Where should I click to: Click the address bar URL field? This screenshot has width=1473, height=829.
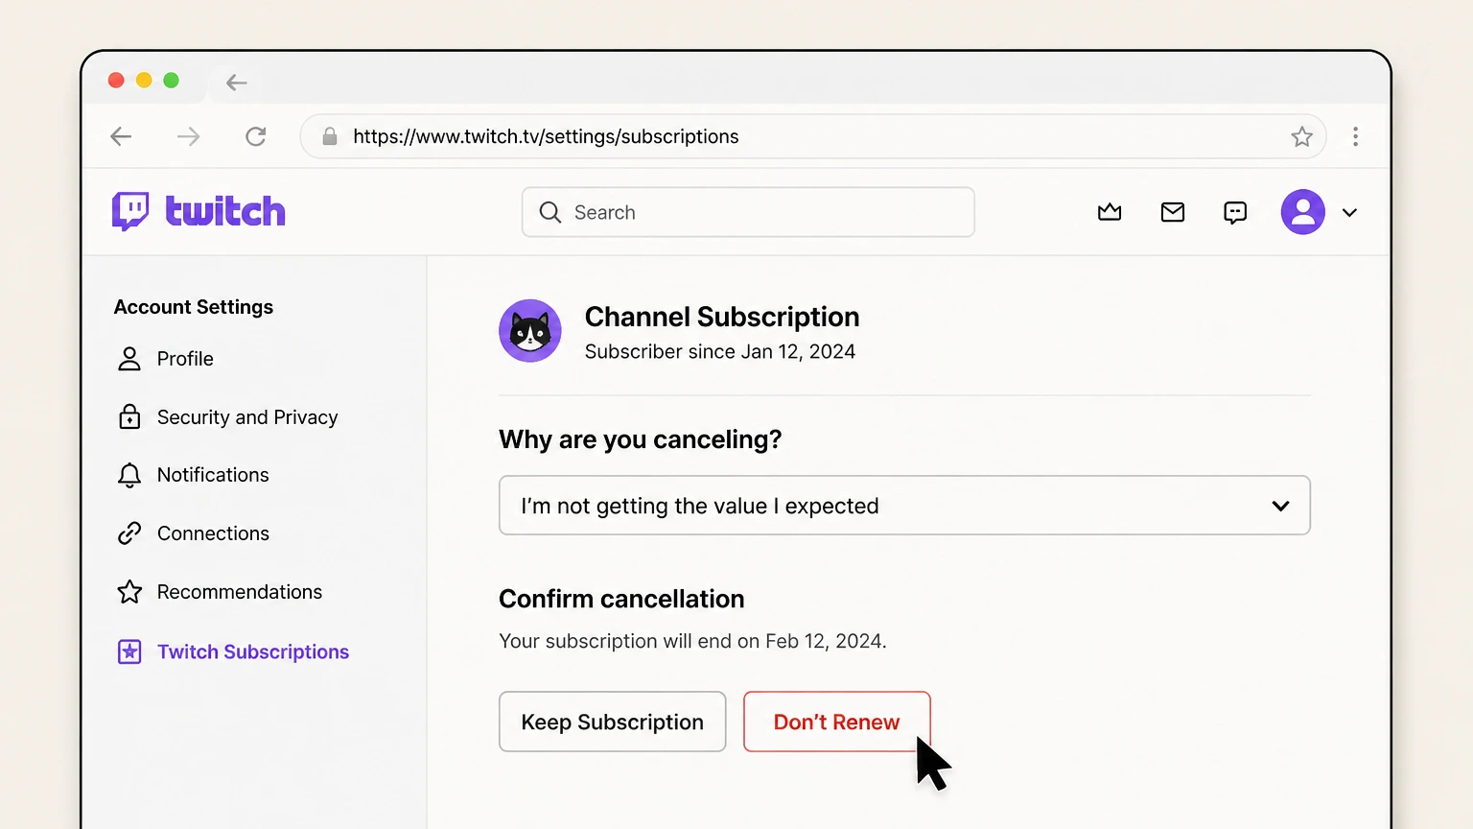[x=813, y=136]
